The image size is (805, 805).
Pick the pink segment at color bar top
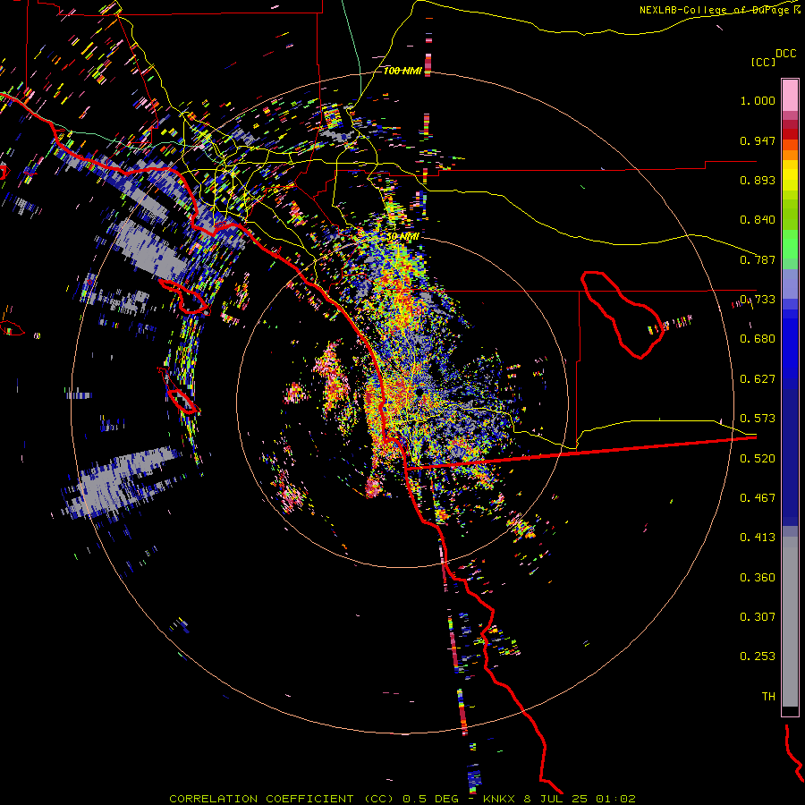(790, 95)
